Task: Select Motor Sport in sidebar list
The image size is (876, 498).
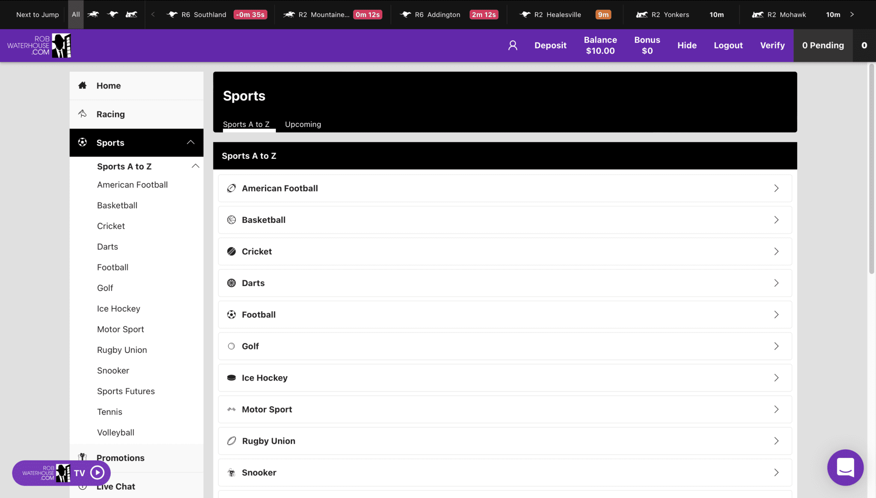Action: click(x=120, y=329)
